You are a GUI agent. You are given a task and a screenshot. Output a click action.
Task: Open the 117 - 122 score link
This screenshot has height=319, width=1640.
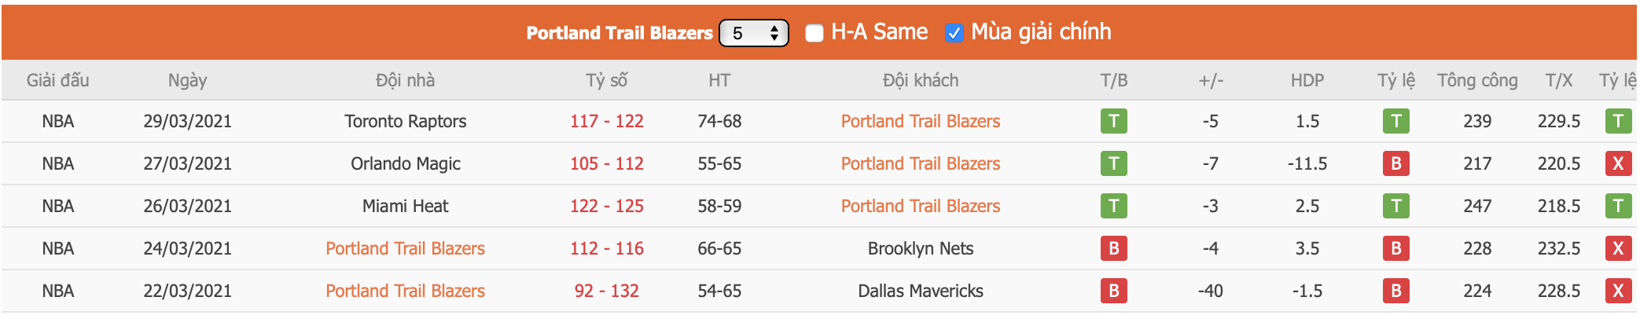click(606, 121)
